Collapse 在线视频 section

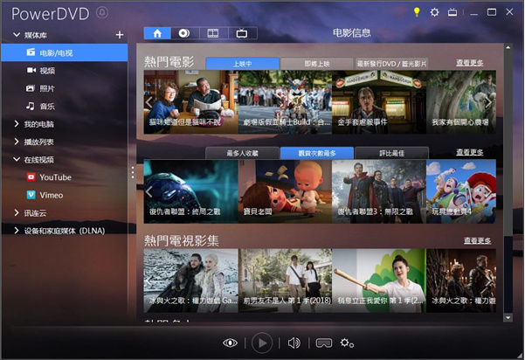(17, 159)
